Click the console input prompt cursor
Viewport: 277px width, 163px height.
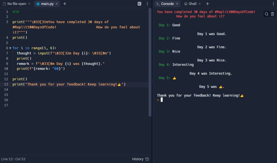tap(162, 100)
